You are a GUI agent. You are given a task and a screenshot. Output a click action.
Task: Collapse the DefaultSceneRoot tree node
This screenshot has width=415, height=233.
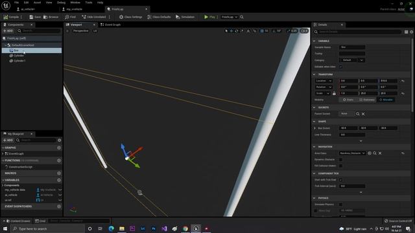[x=5, y=45]
